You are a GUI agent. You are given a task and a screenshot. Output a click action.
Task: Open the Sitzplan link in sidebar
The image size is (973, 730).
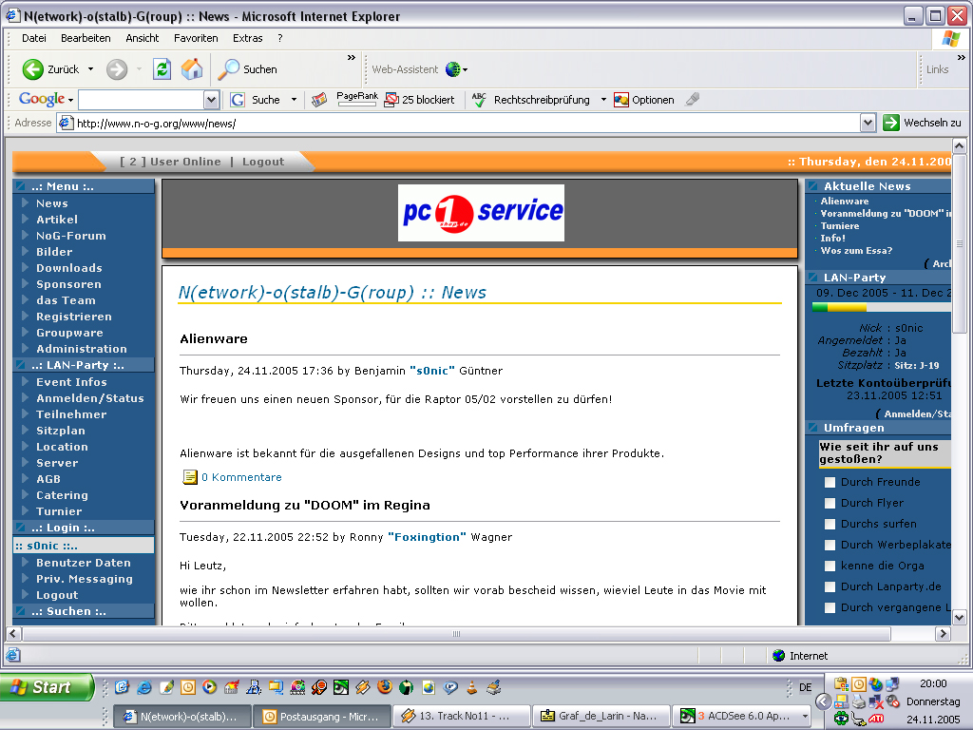61,431
